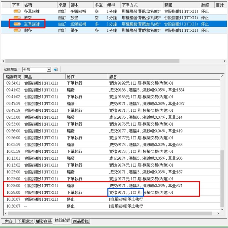Select the 10:28:00 下單執行 log row

(x=112, y=192)
